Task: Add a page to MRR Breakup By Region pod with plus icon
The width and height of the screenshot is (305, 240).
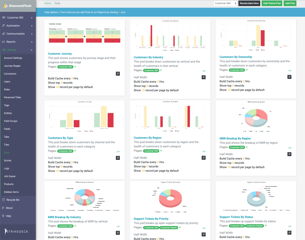Action: pyautogui.click(x=247, y=147)
